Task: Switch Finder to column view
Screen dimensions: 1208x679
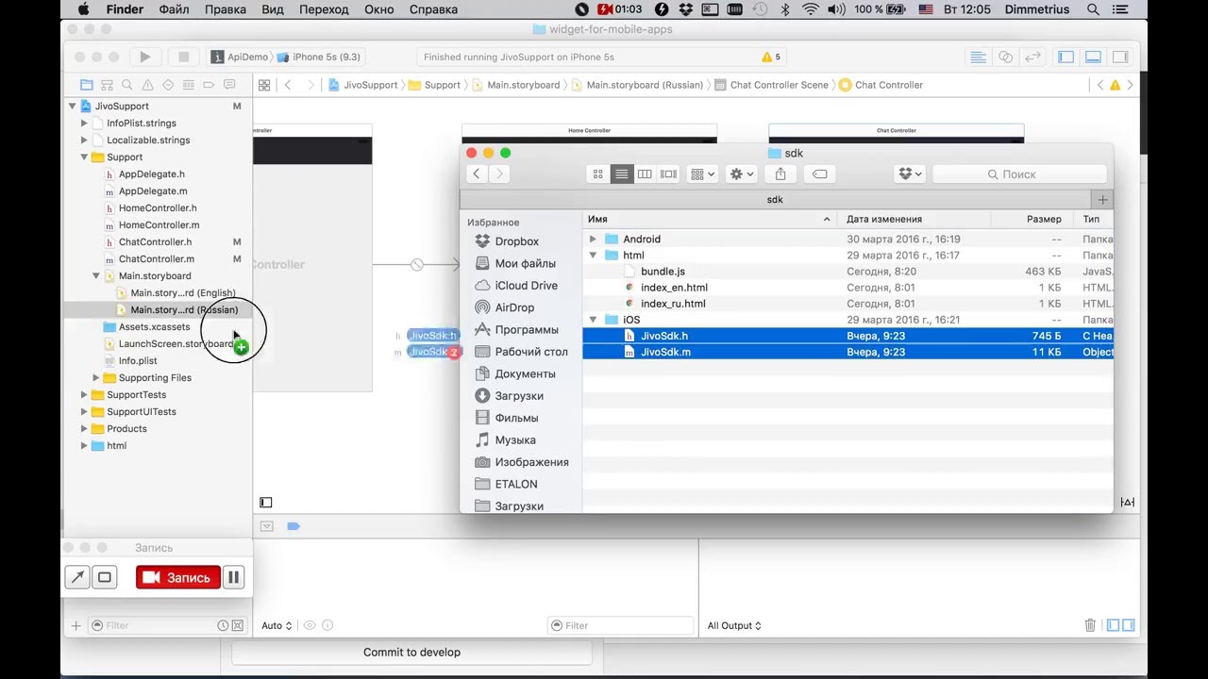Action: pos(645,174)
